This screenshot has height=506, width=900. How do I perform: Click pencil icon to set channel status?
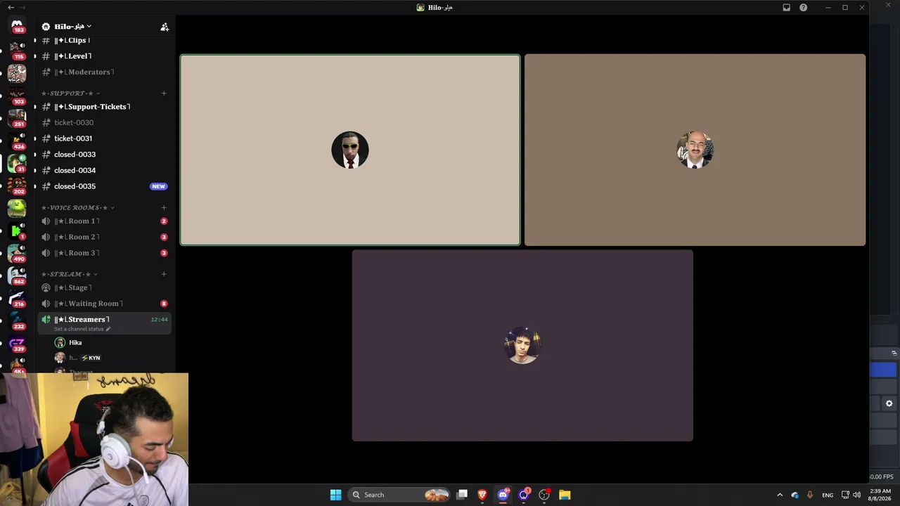tap(108, 329)
